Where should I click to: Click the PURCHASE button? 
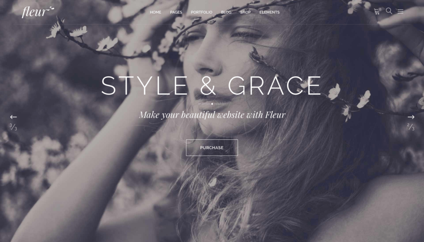[212, 148]
